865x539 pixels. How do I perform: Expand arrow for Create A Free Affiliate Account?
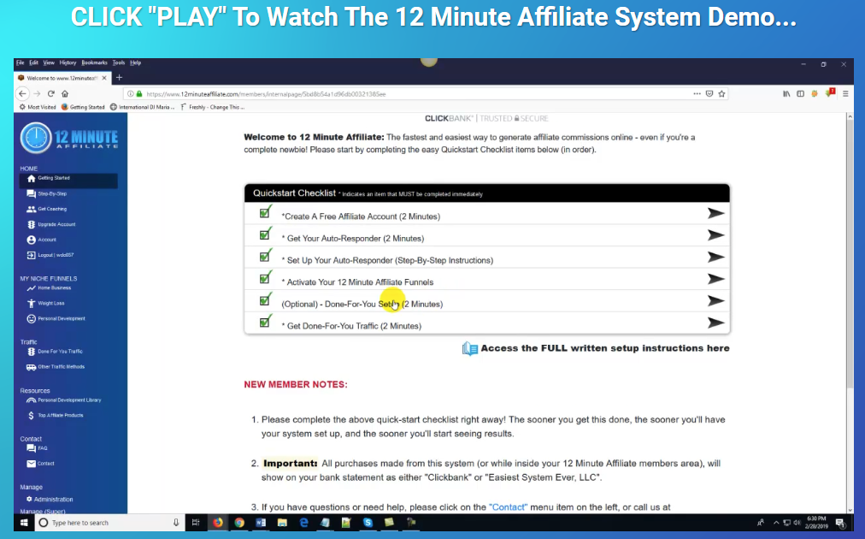click(715, 213)
